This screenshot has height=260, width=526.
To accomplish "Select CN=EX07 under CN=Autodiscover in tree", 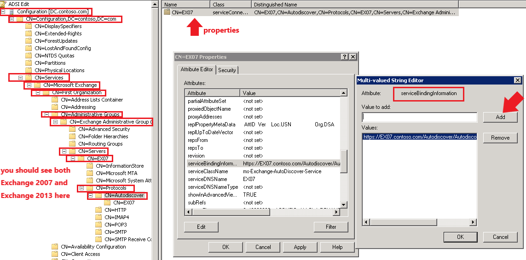I will point(124,203).
